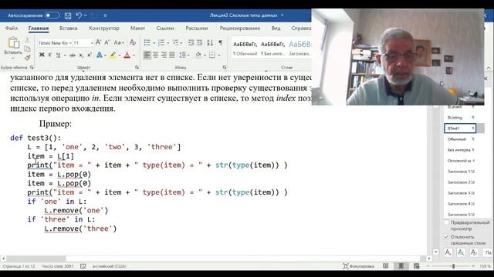
Task: Open the Вид ribbon tab
Action: coord(276,28)
